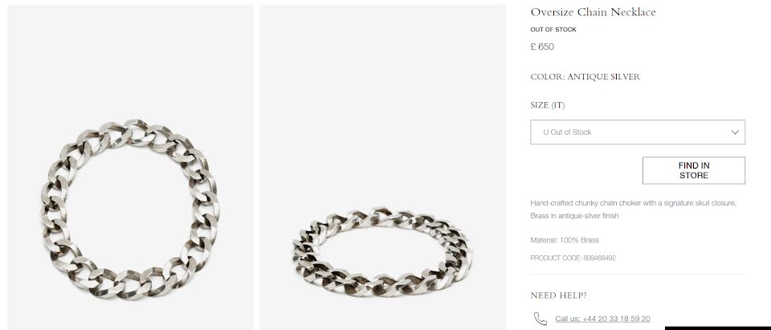Click the FIND IN STORE button
771x330 pixels.
click(694, 171)
